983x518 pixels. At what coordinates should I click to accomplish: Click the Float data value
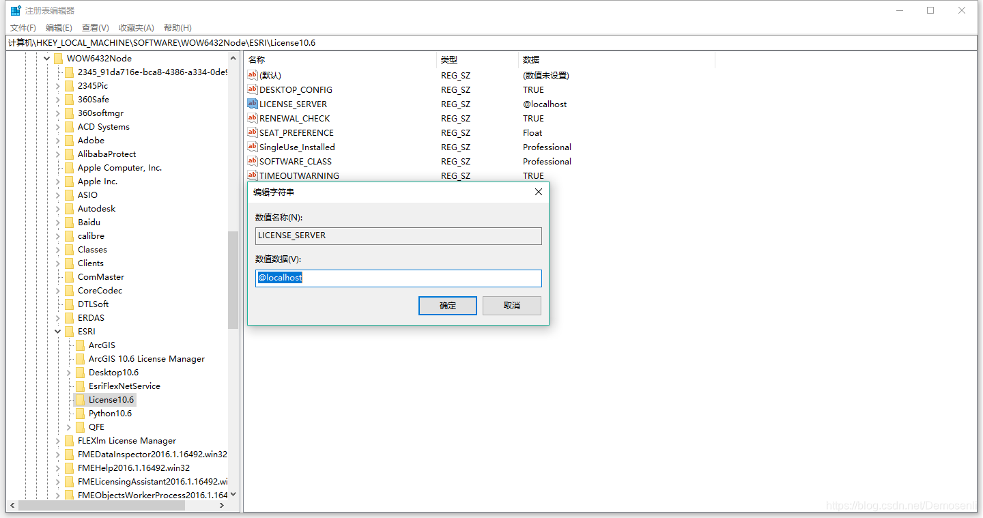[x=532, y=132]
